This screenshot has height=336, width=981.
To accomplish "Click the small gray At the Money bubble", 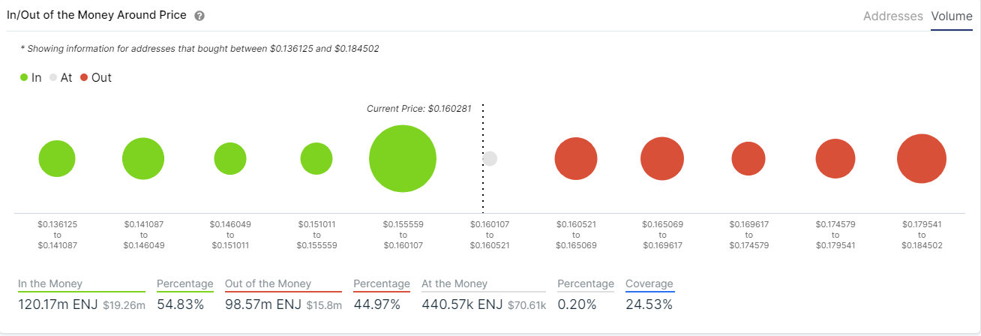I will pos(490,159).
